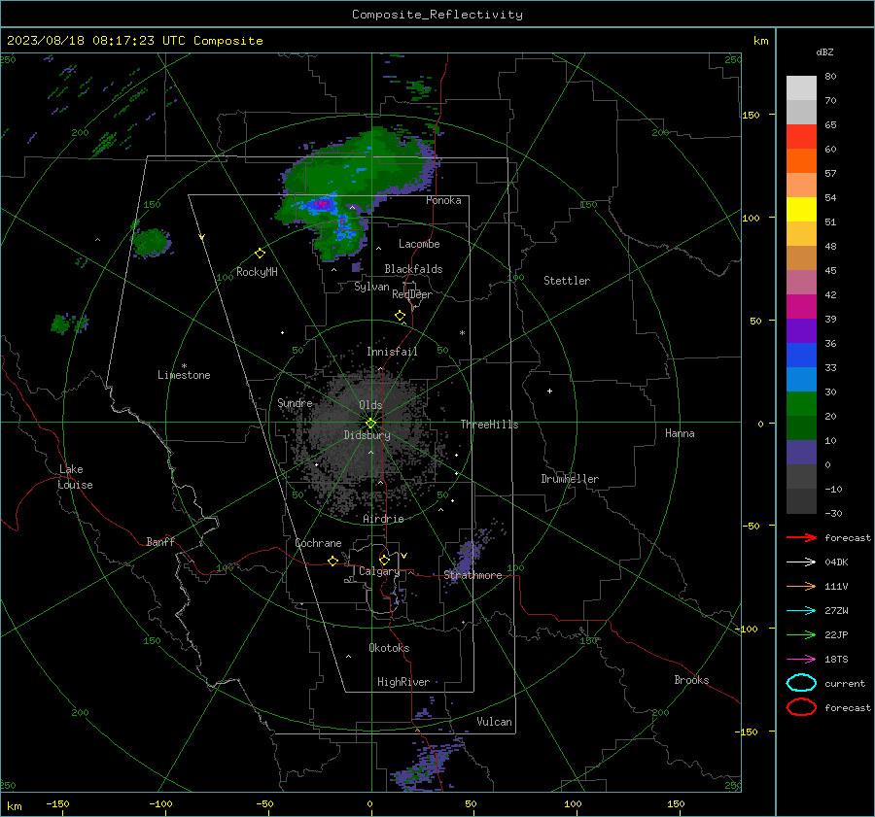875x817 pixels.
Task: Click the cyan 27ZW arrow icon
Action: click(801, 611)
